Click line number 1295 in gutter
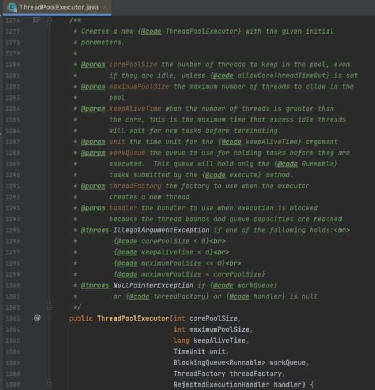 click(x=13, y=231)
